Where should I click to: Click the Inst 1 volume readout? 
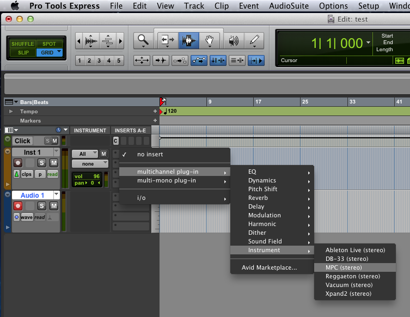[x=87, y=176]
